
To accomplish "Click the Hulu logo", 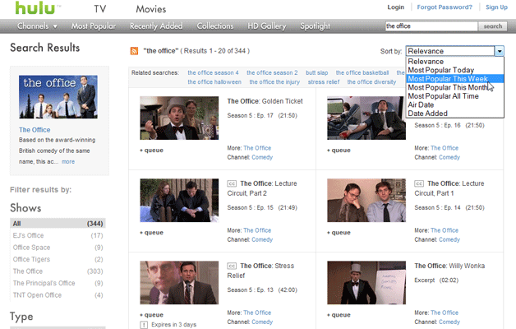I will coord(36,8).
